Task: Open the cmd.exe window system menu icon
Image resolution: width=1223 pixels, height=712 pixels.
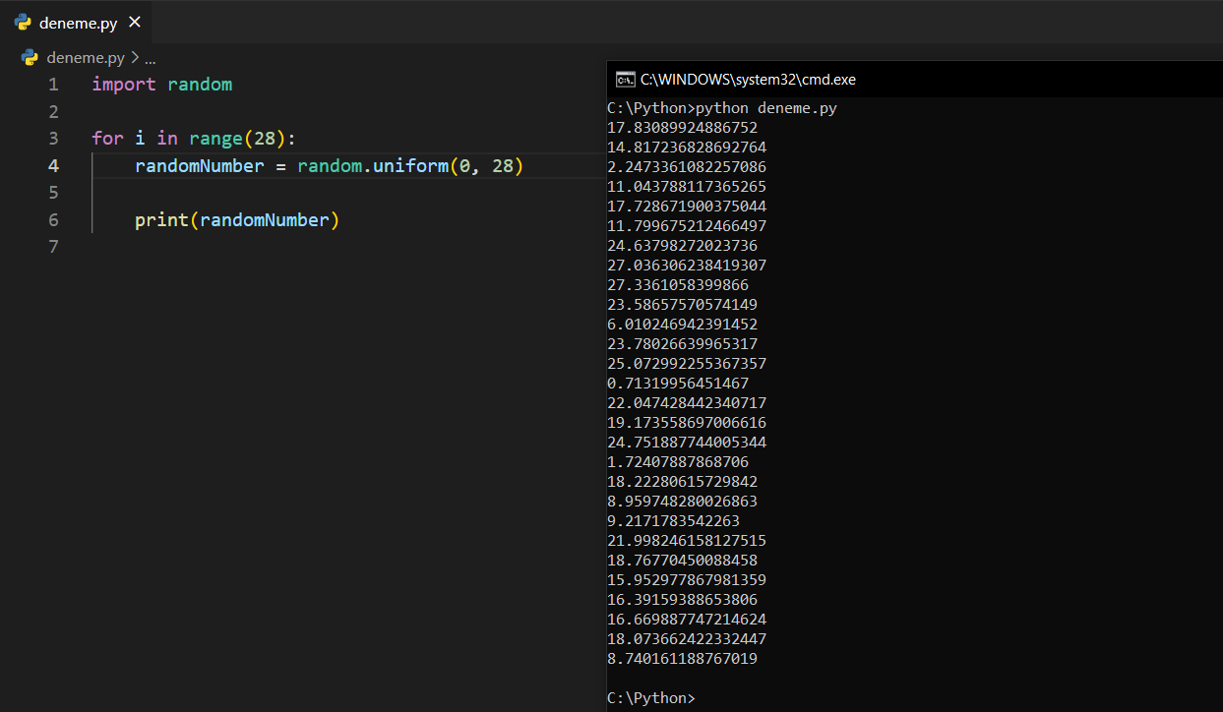Action: point(624,80)
